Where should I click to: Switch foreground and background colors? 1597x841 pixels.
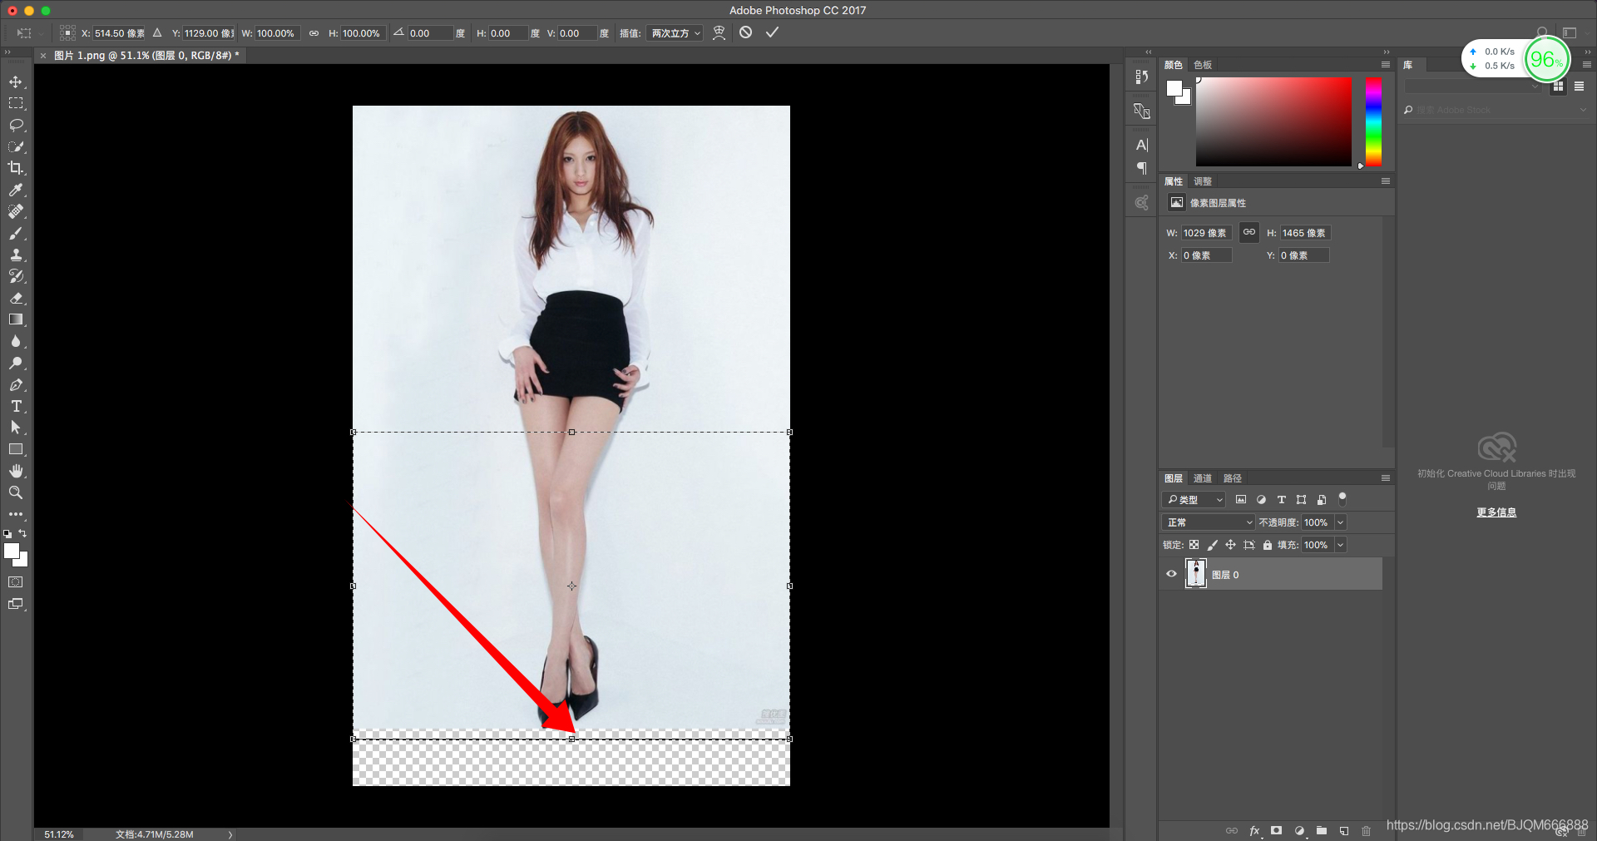pos(22,533)
